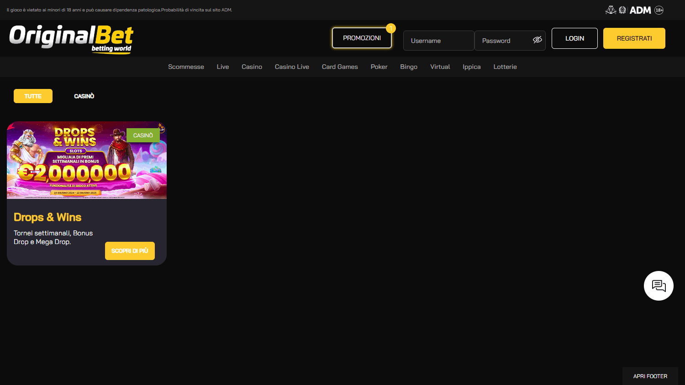The width and height of the screenshot is (685, 385).
Task: Focus the Username input field
Action: [438, 41]
